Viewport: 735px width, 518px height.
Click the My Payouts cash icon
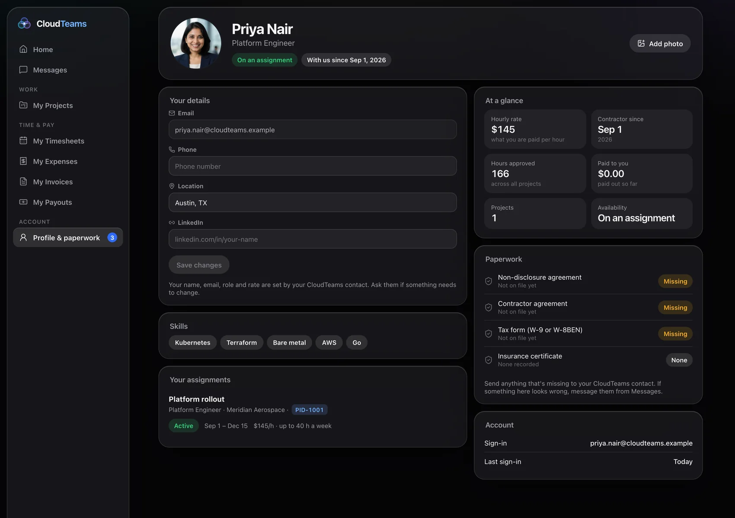[23, 202]
